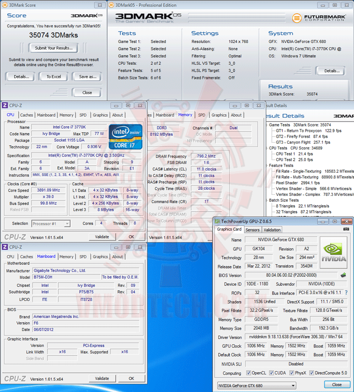The height and width of the screenshot is (392, 354).
Task: Click the BIOS save chip icon in GPU-Z
Action: pyautogui.click(x=344, y=275)
